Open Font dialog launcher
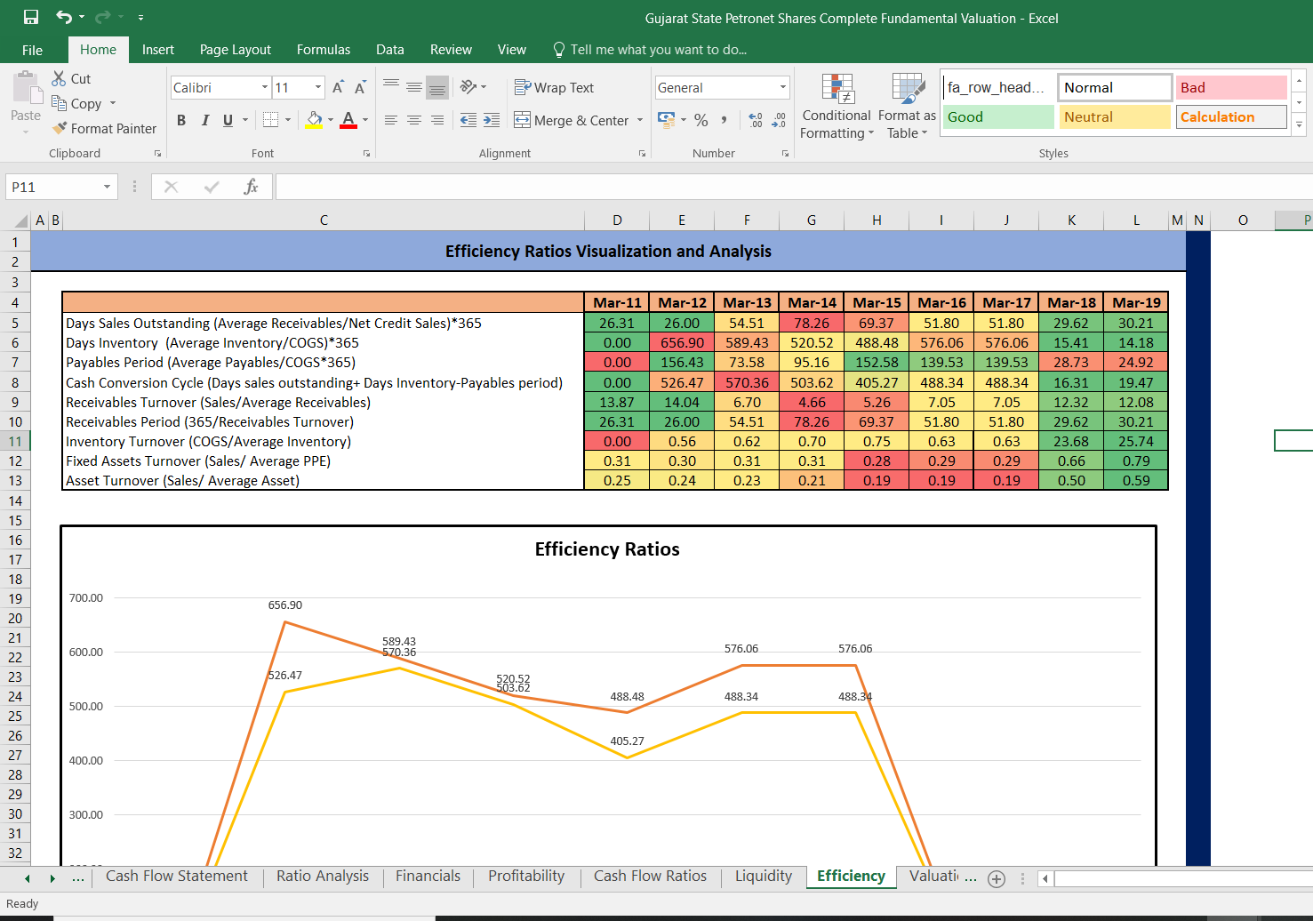This screenshot has height=921, width=1313. click(x=366, y=154)
